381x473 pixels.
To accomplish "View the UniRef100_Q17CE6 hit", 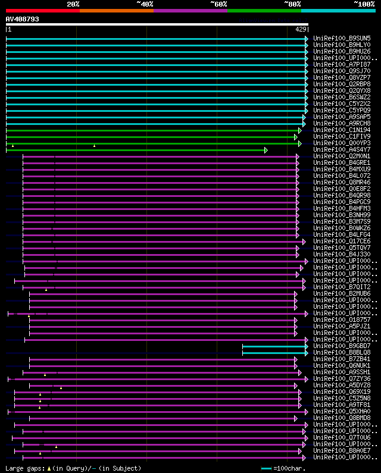I will [x=342, y=242].
